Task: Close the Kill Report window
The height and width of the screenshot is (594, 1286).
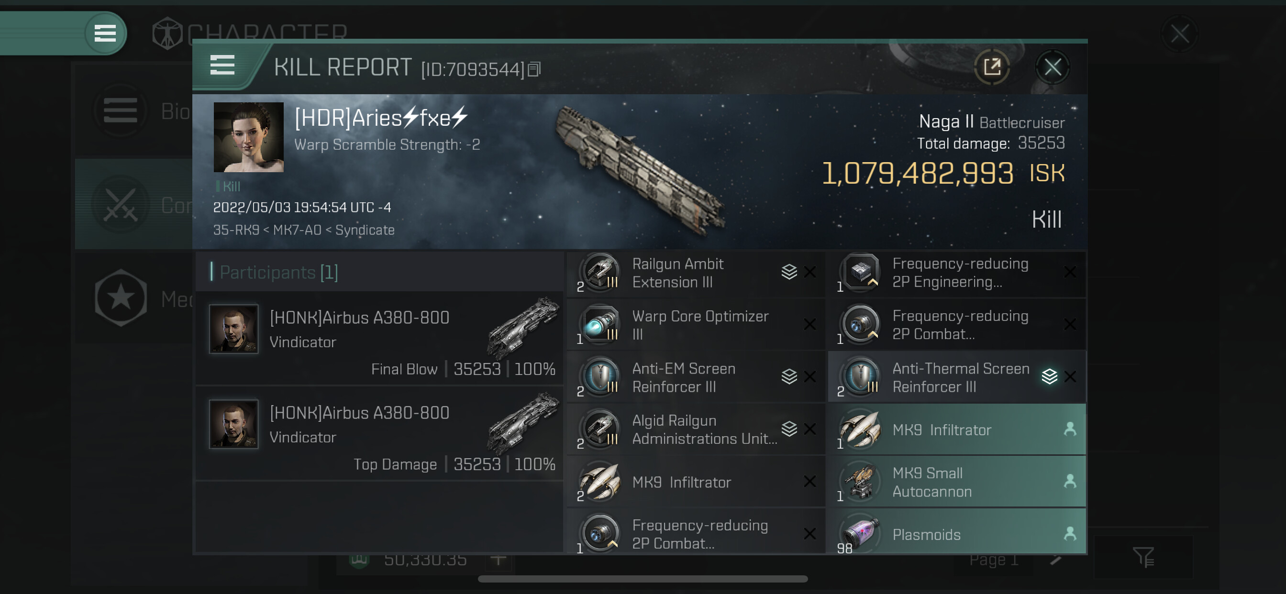Action: (1053, 67)
